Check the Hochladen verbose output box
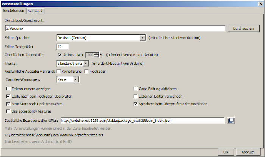265x157 pixels. pyautogui.click(x=87, y=71)
